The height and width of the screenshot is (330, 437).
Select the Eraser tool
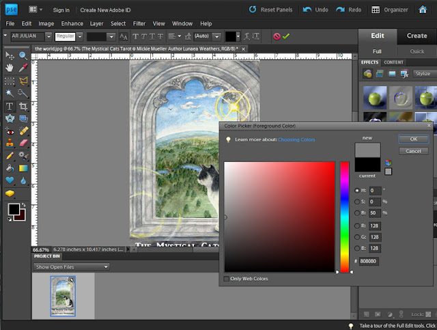click(23, 142)
